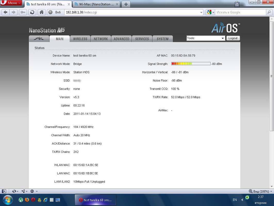Click the Искать в Google search field

tap(240, 12)
